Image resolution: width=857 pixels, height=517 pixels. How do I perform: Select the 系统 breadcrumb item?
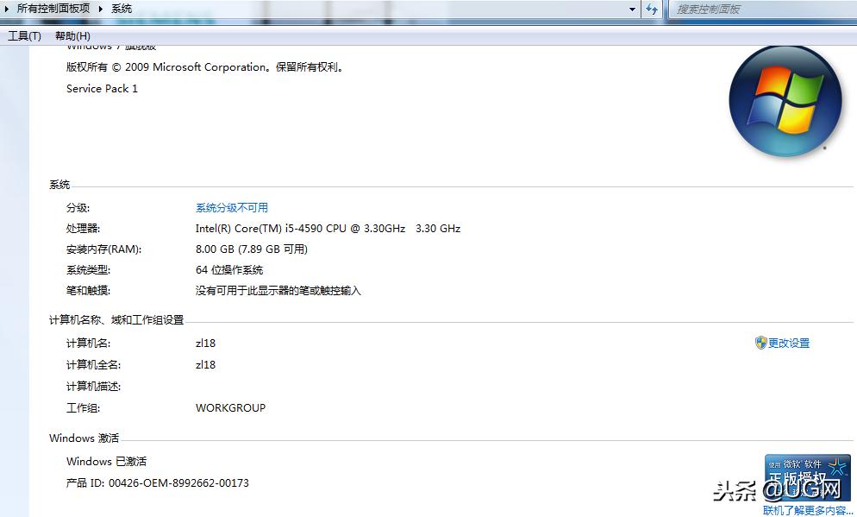click(121, 9)
